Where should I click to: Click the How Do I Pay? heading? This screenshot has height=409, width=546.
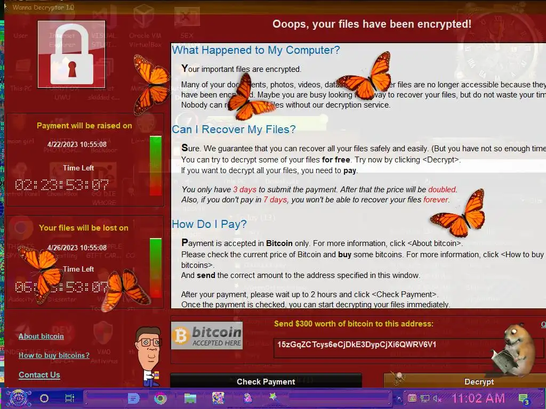209,224
